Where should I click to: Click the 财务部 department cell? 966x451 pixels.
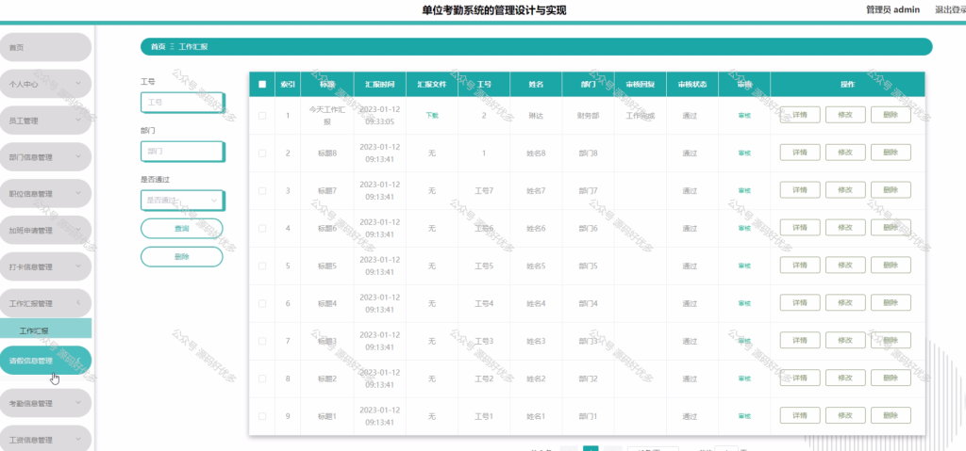click(x=589, y=115)
